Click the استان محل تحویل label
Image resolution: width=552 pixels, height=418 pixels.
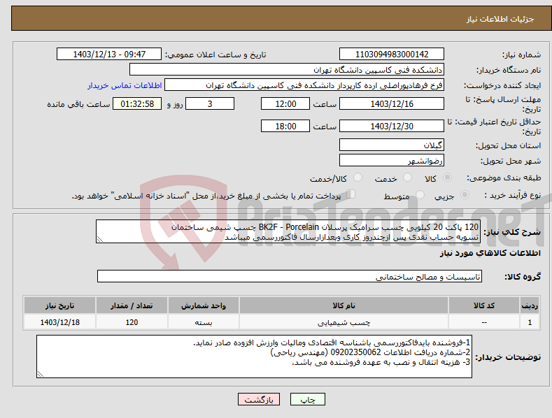[x=509, y=145]
